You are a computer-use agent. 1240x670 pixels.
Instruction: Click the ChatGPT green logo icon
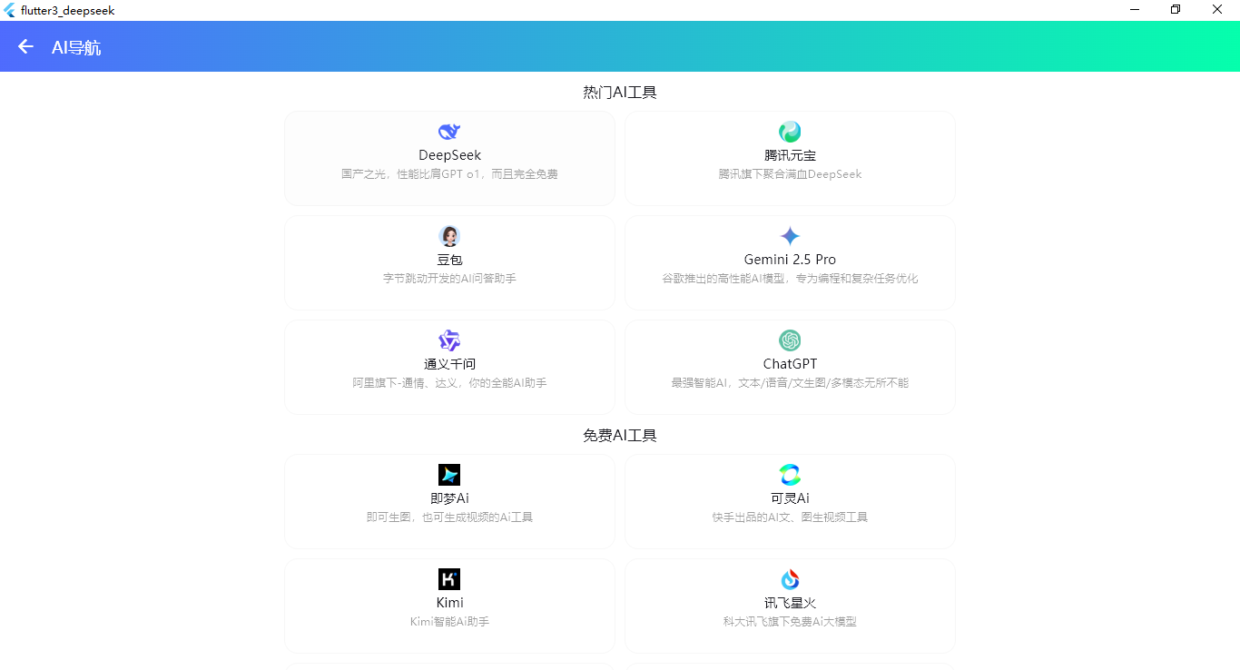point(790,340)
